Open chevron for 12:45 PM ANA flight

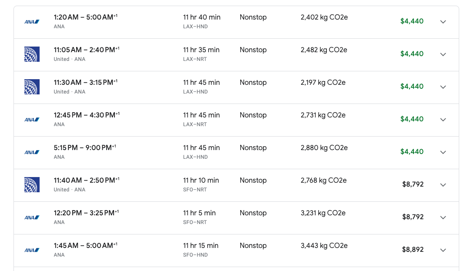click(x=443, y=120)
